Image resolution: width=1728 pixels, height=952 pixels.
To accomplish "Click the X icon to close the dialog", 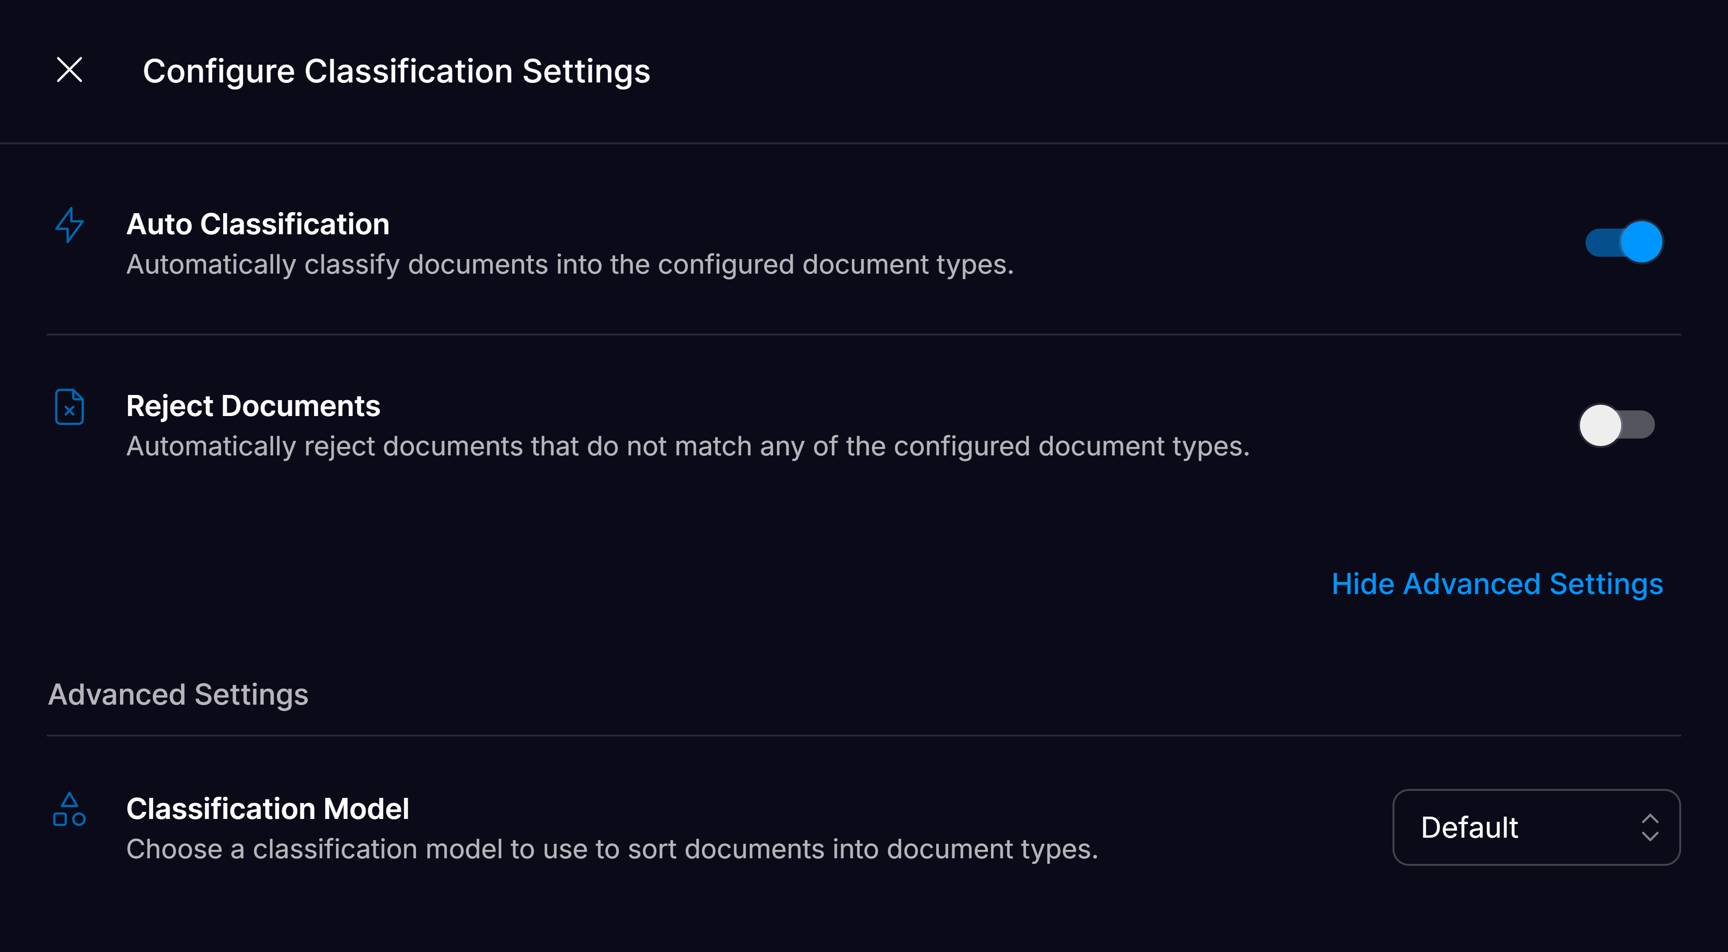I will [69, 70].
